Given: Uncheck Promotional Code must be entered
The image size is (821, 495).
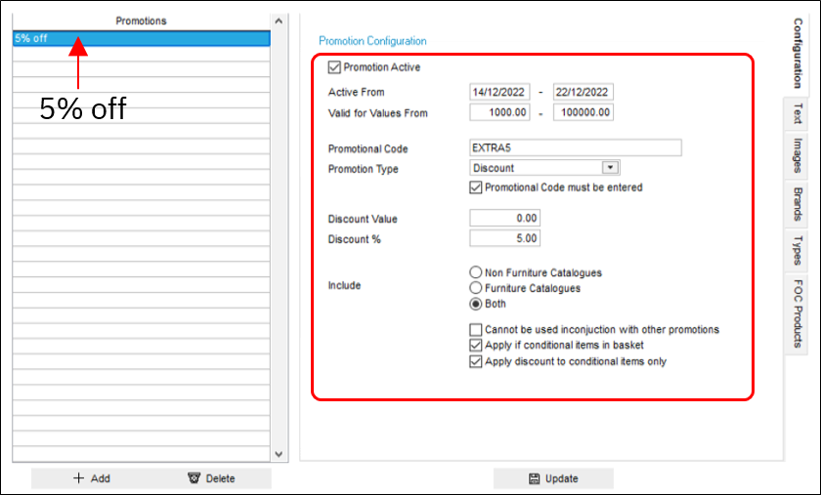Looking at the screenshot, I should tap(477, 187).
